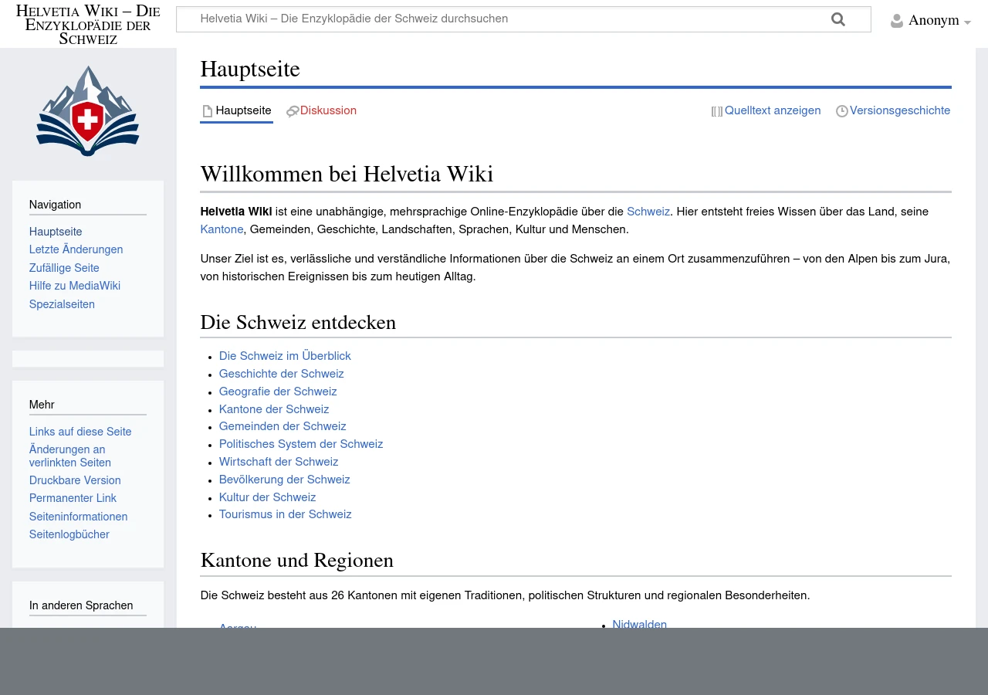Screen dimensions: 988x695
Task: Open Geschichte der Schweiz
Action: (x=281, y=375)
